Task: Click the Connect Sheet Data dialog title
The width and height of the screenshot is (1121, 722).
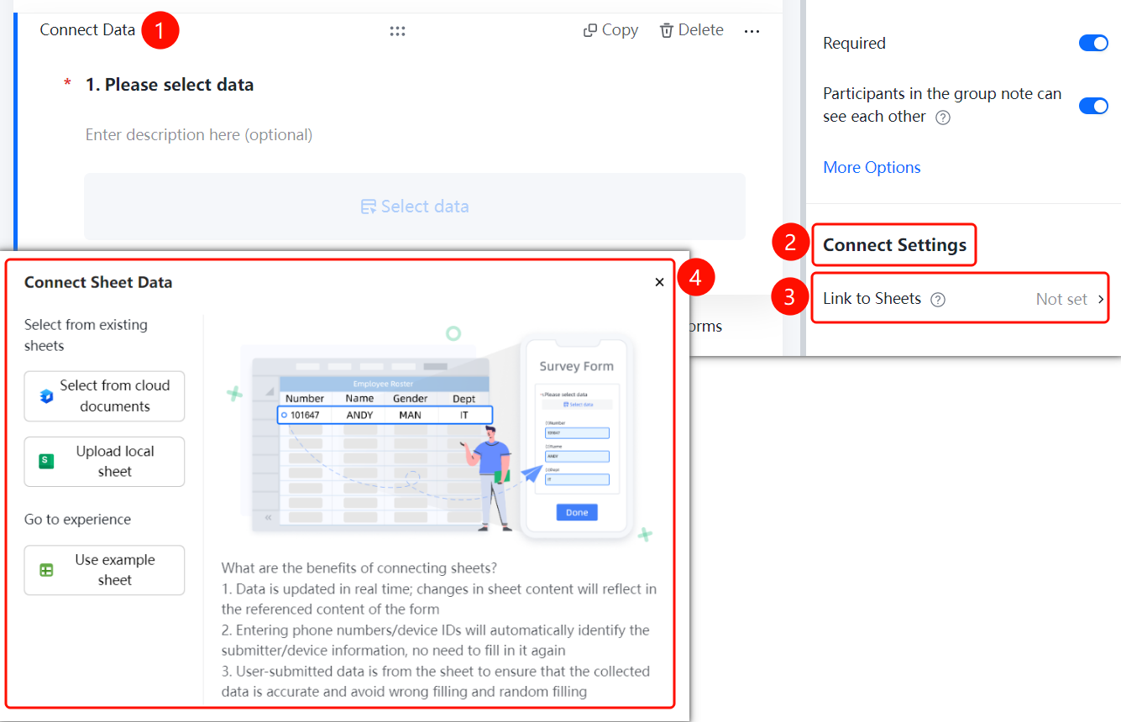Action: pos(98,282)
